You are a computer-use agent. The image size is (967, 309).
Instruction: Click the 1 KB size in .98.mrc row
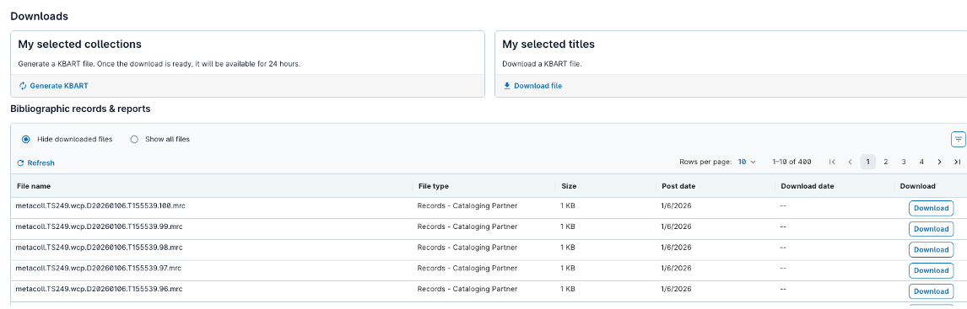(x=568, y=248)
